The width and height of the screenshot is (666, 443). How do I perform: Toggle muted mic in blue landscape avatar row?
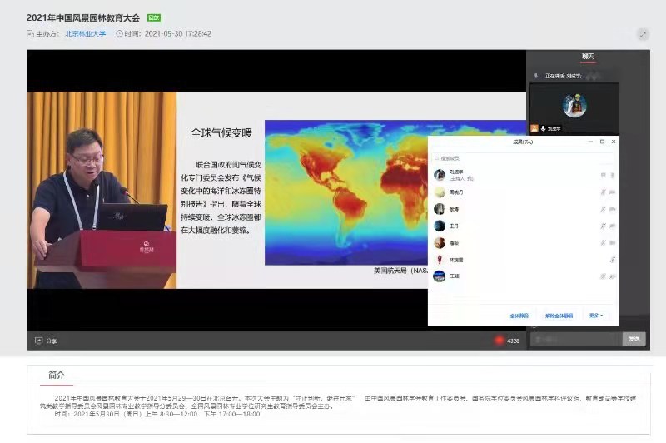point(603,276)
